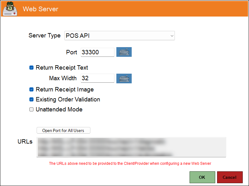
Task: Open on-screen keyboard for Port field
Action: click(124, 52)
